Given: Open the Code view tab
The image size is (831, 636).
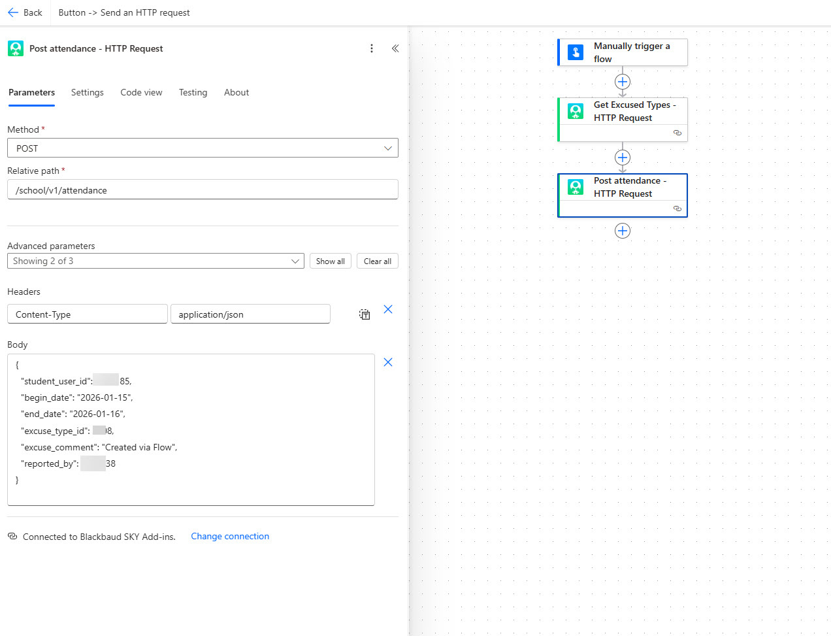Looking at the screenshot, I should (x=141, y=92).
